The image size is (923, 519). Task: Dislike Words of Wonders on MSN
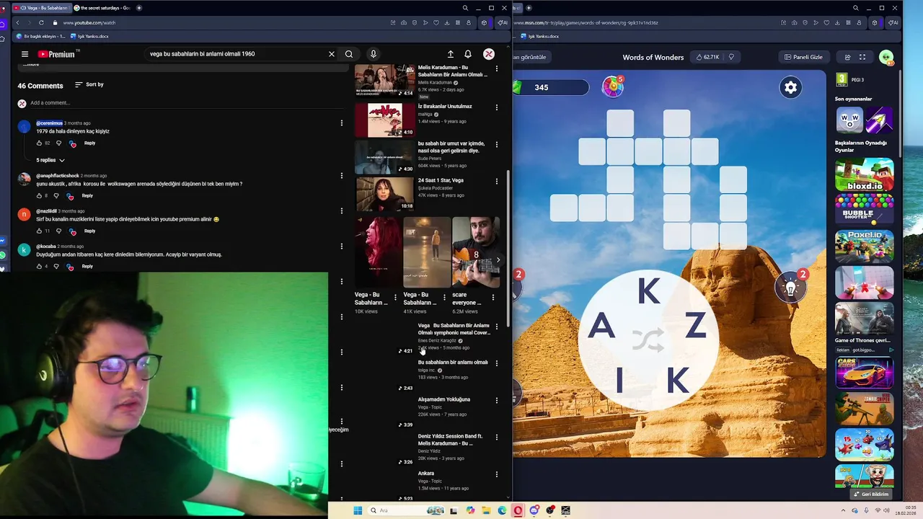pos(731,57)
